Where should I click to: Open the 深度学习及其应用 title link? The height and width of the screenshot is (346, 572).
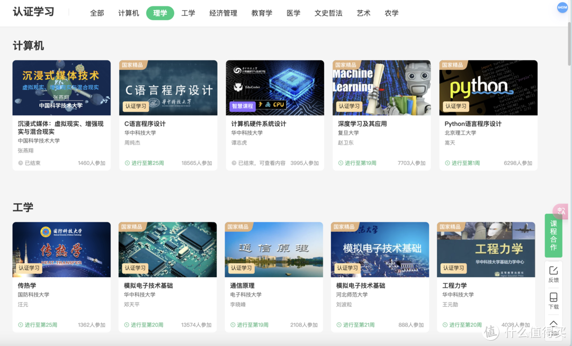pos(362,124)
